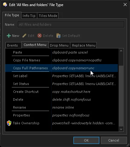Screen dimensions: 130x147
Task: Click the Set Default folder icon
Action: click(58, 36)
